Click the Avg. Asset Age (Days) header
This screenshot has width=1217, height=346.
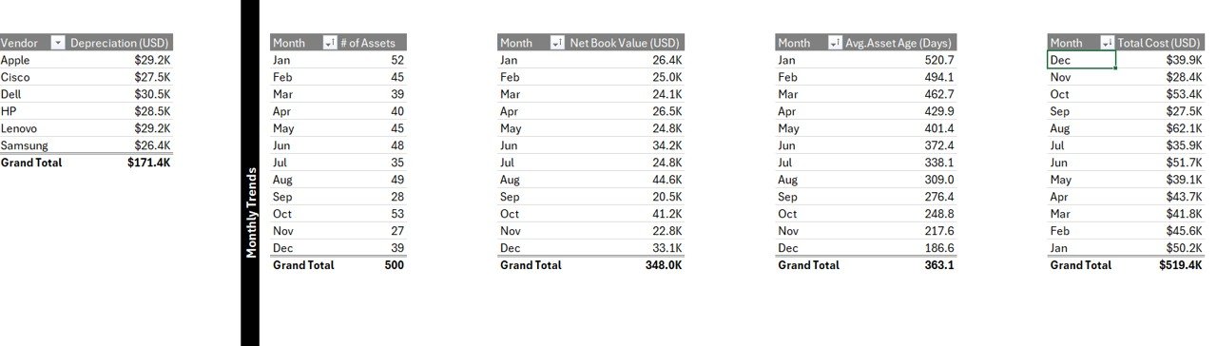pyautogui.click(x=899, y=43)
